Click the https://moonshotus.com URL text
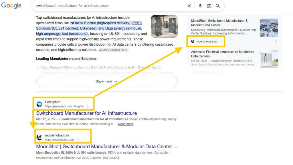Image resolution: width=293 pixels, height=165 pixels. tap(59, 140)
